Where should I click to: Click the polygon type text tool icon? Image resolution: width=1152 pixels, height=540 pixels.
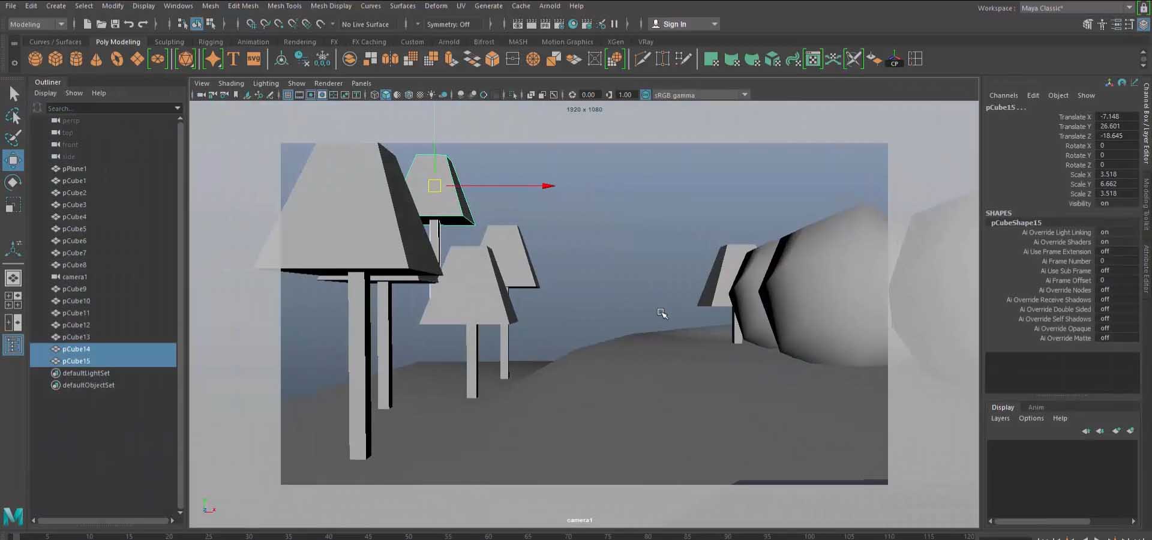click(x=233, y=59)
